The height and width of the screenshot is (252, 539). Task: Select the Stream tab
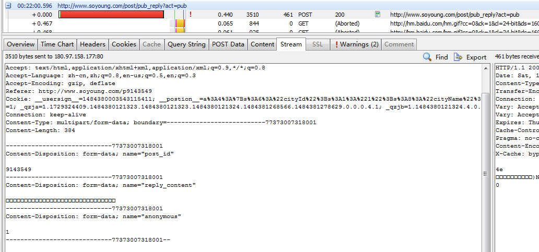pyautogui.click(x=291, y=44)
